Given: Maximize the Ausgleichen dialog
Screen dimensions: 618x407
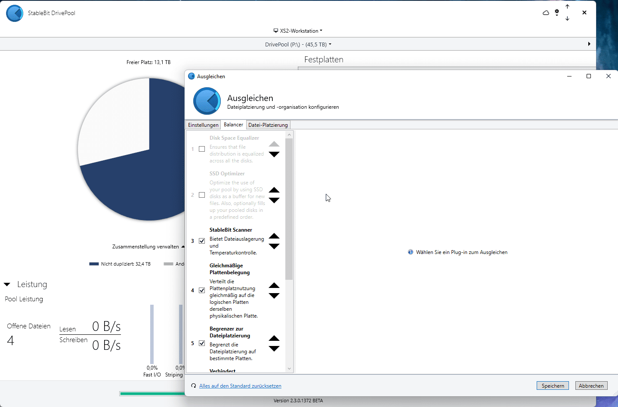Looking at the screenshot, I should coord(589,76).
